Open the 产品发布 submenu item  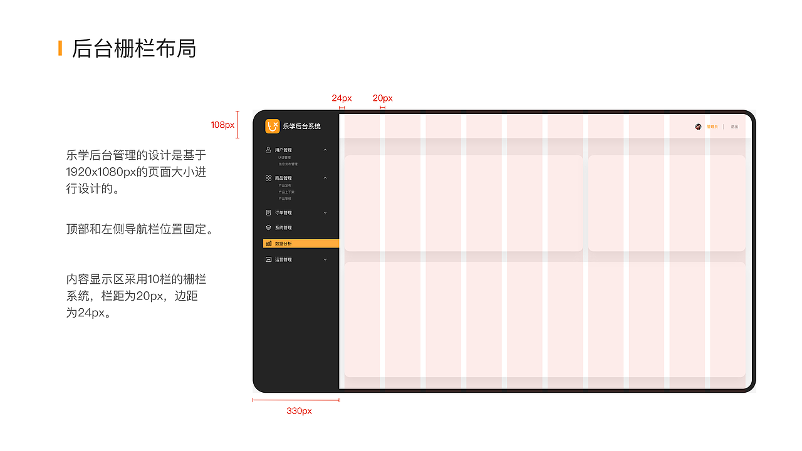point(286,185)
